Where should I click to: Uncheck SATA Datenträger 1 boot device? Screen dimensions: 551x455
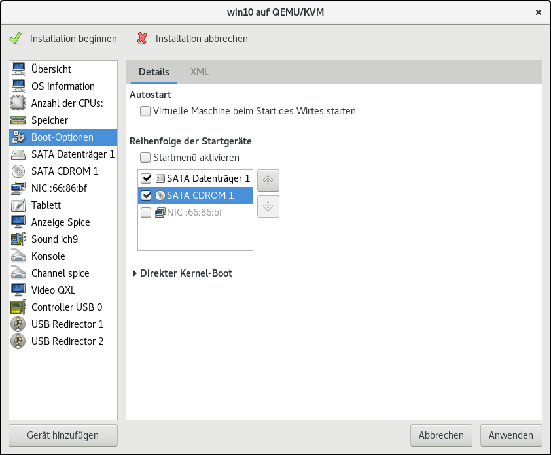tap(146, 178)
